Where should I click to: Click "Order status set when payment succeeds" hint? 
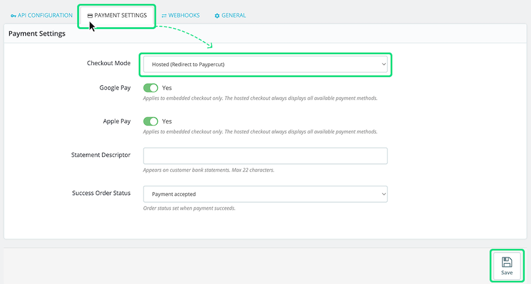(x=189, y=208)
